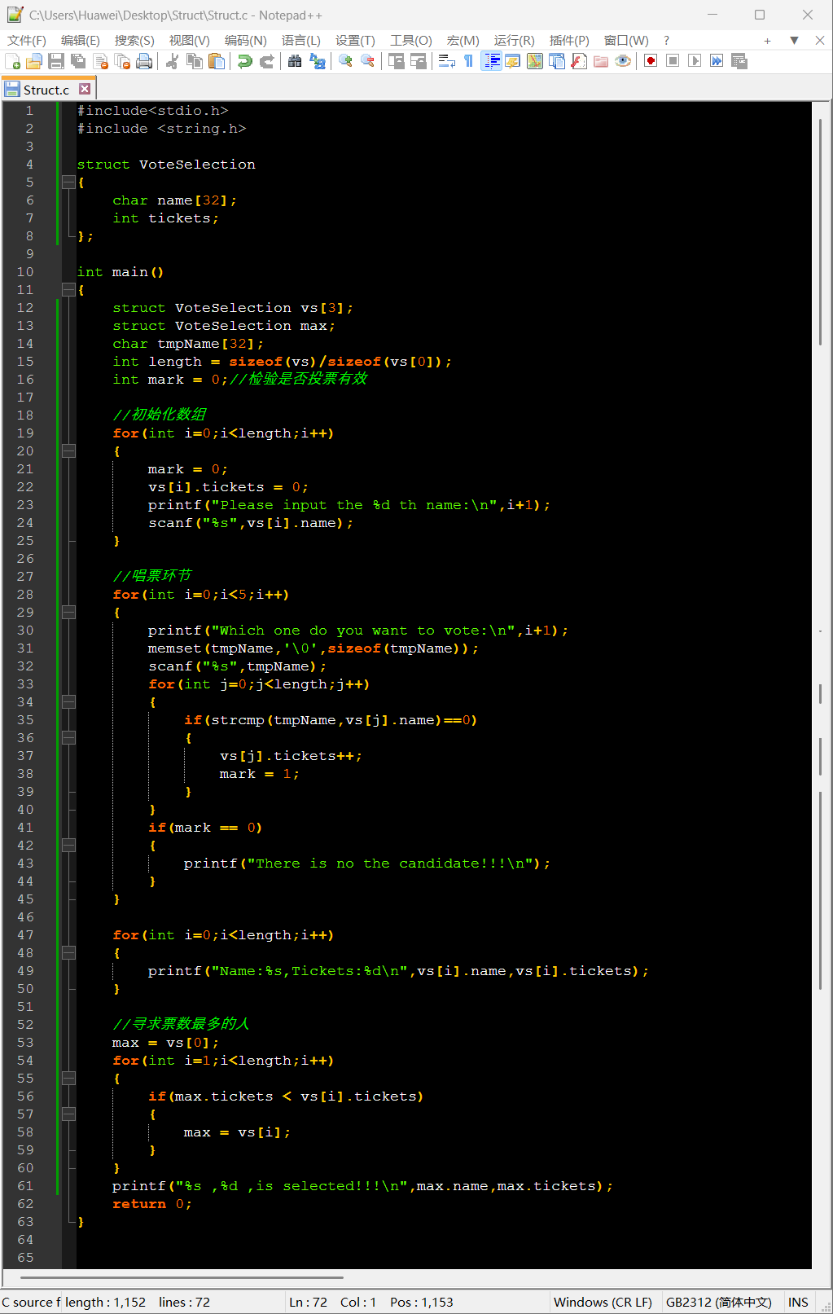Image resolution: width=833 pixels, height=1314 pixels.
Task: Collapse the fold marker at line 29
Action: [x=69, y=613]
